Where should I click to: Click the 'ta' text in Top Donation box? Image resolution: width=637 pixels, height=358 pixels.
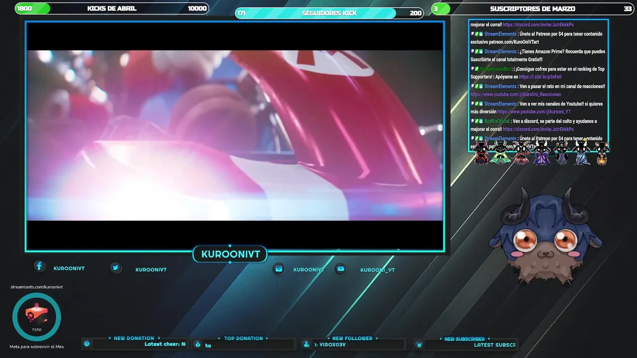208,345
